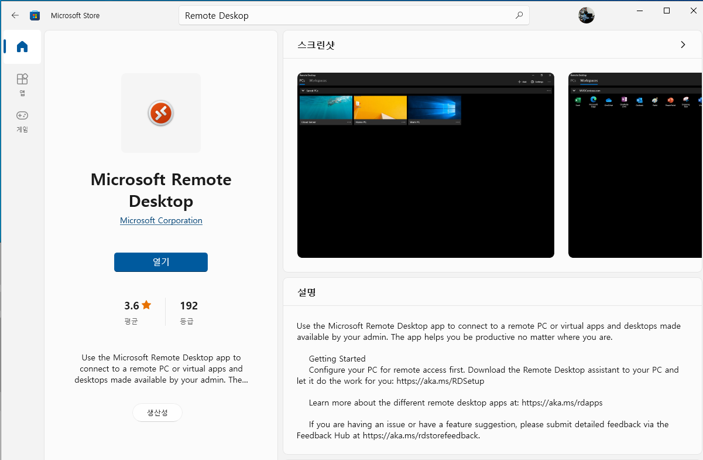Image resolution: width=703 pixels, height=460 pixels.
Task: Click the 3.6 average rating value
Action: (132, 306)
